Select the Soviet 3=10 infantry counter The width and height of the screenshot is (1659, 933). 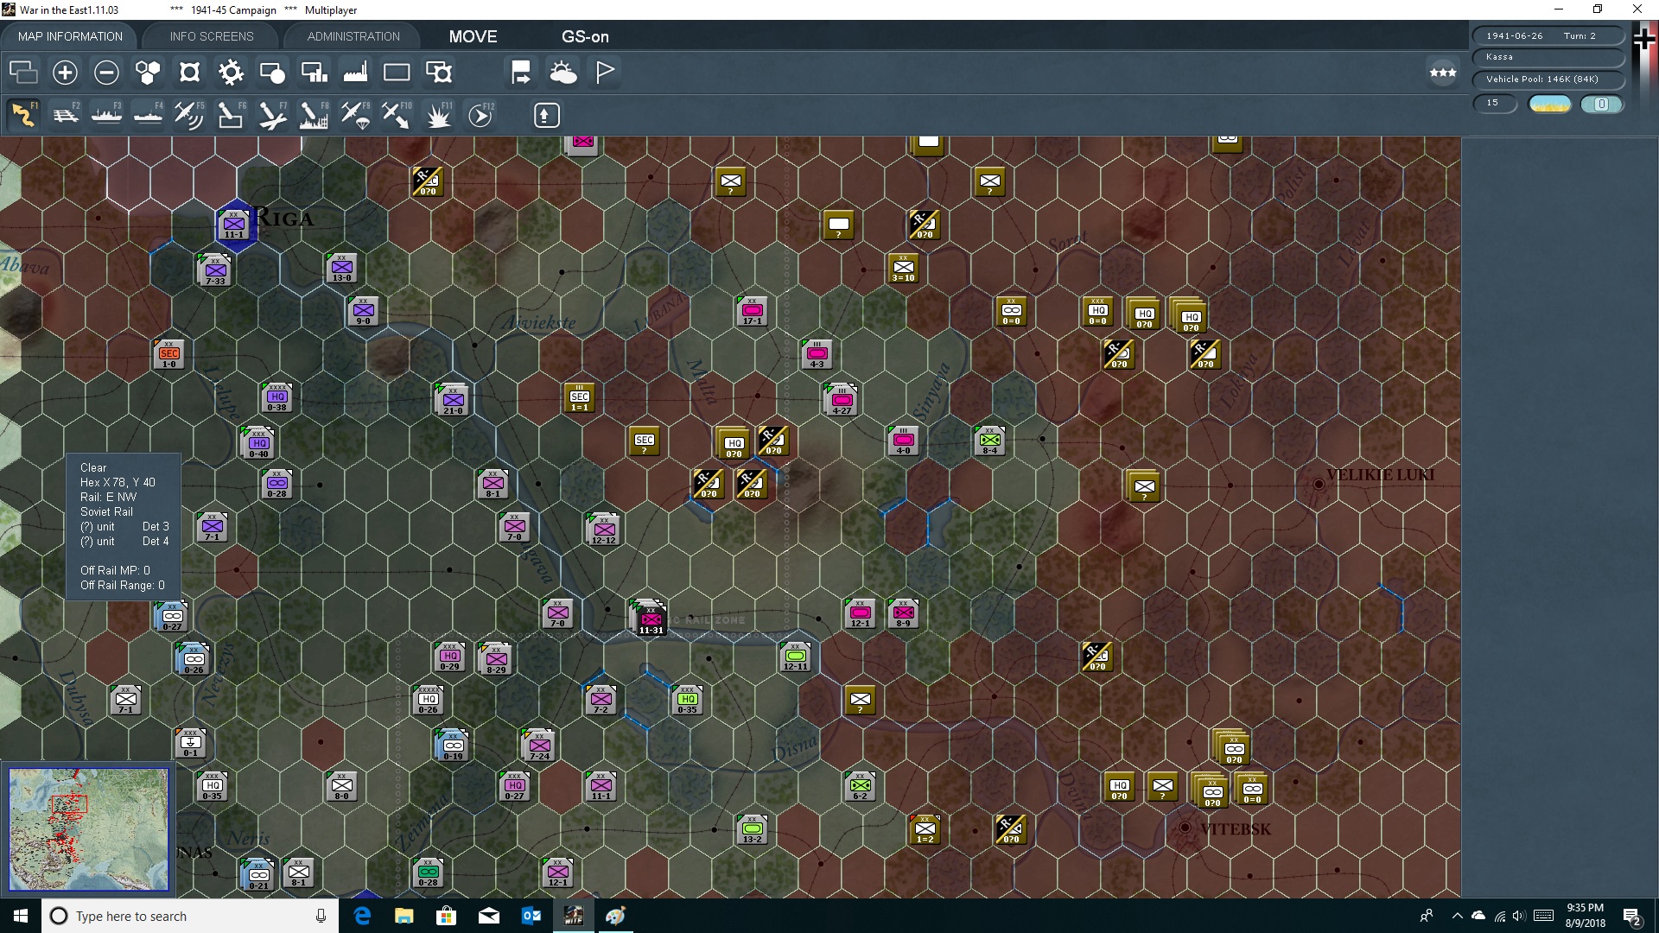(x=903, y=268)
